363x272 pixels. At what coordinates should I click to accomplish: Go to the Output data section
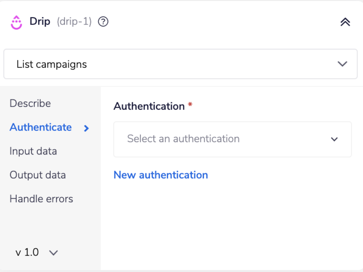(x=38, y=175)
